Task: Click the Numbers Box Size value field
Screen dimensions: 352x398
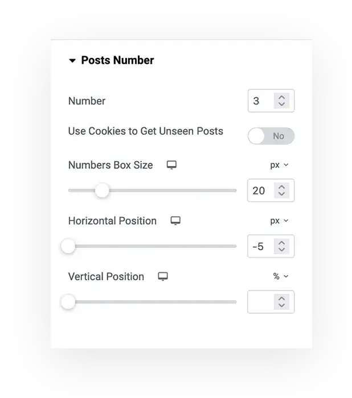Action: click(x=260, y=190)
